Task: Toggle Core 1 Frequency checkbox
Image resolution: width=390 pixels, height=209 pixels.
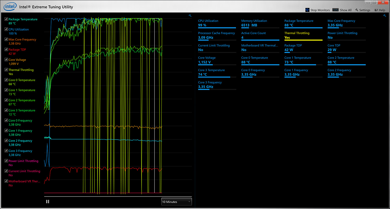Action: point(6,131)
